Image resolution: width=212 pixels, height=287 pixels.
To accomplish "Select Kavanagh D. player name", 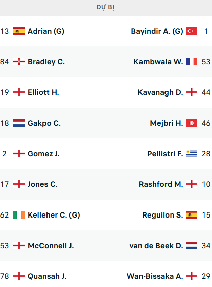I will point(160,92).
